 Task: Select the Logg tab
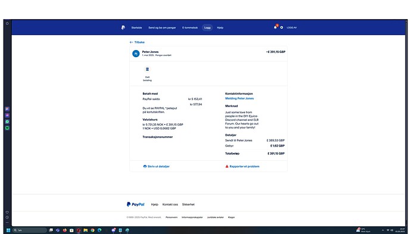(x=207, y=27)
